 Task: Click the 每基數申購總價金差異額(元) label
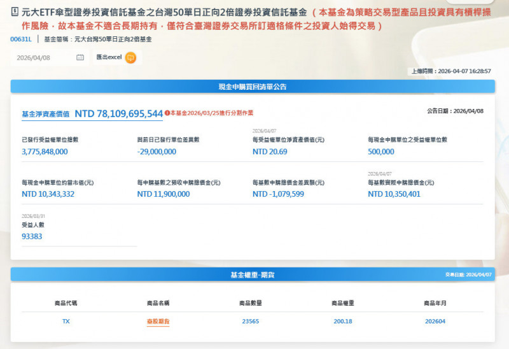[288, 183]
